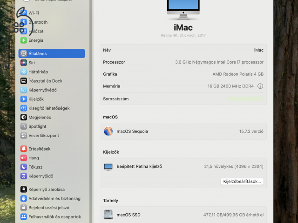Click the Képernyő zárolása lock icon

tap(24, 189)
